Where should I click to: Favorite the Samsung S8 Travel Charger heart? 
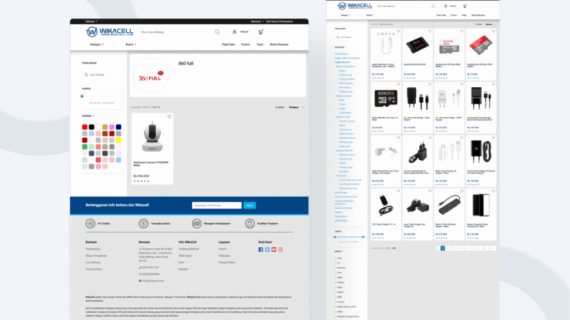(x=493, y=84)
